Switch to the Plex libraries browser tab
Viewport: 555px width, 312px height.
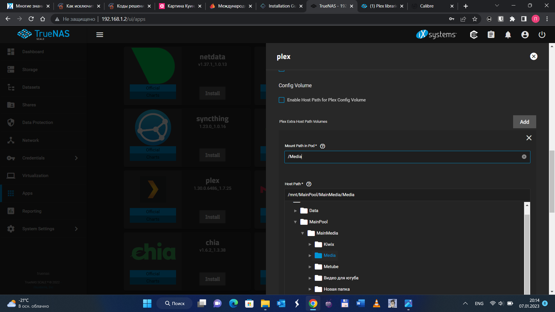(x=382, y=6)
